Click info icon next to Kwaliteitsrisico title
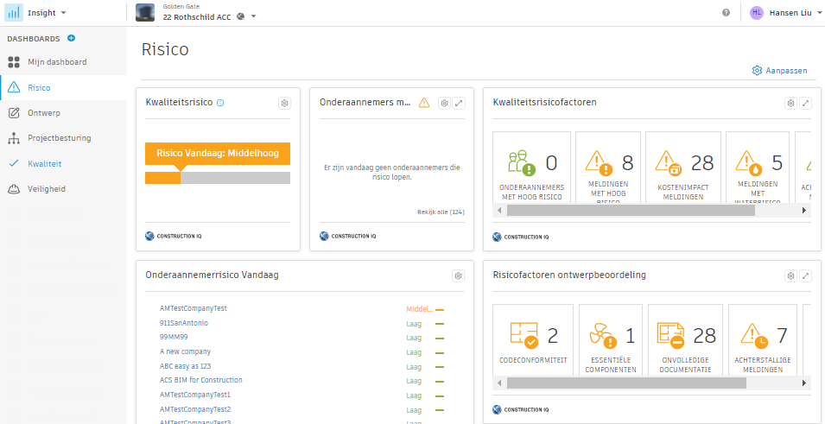The image size is (825, 424). point(220,103)
